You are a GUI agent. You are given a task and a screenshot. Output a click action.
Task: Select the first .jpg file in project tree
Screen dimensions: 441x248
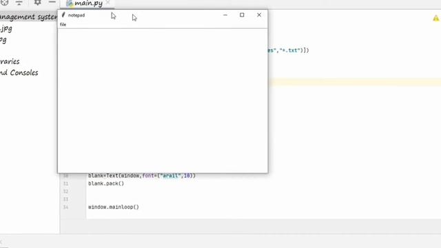[6, 28]
